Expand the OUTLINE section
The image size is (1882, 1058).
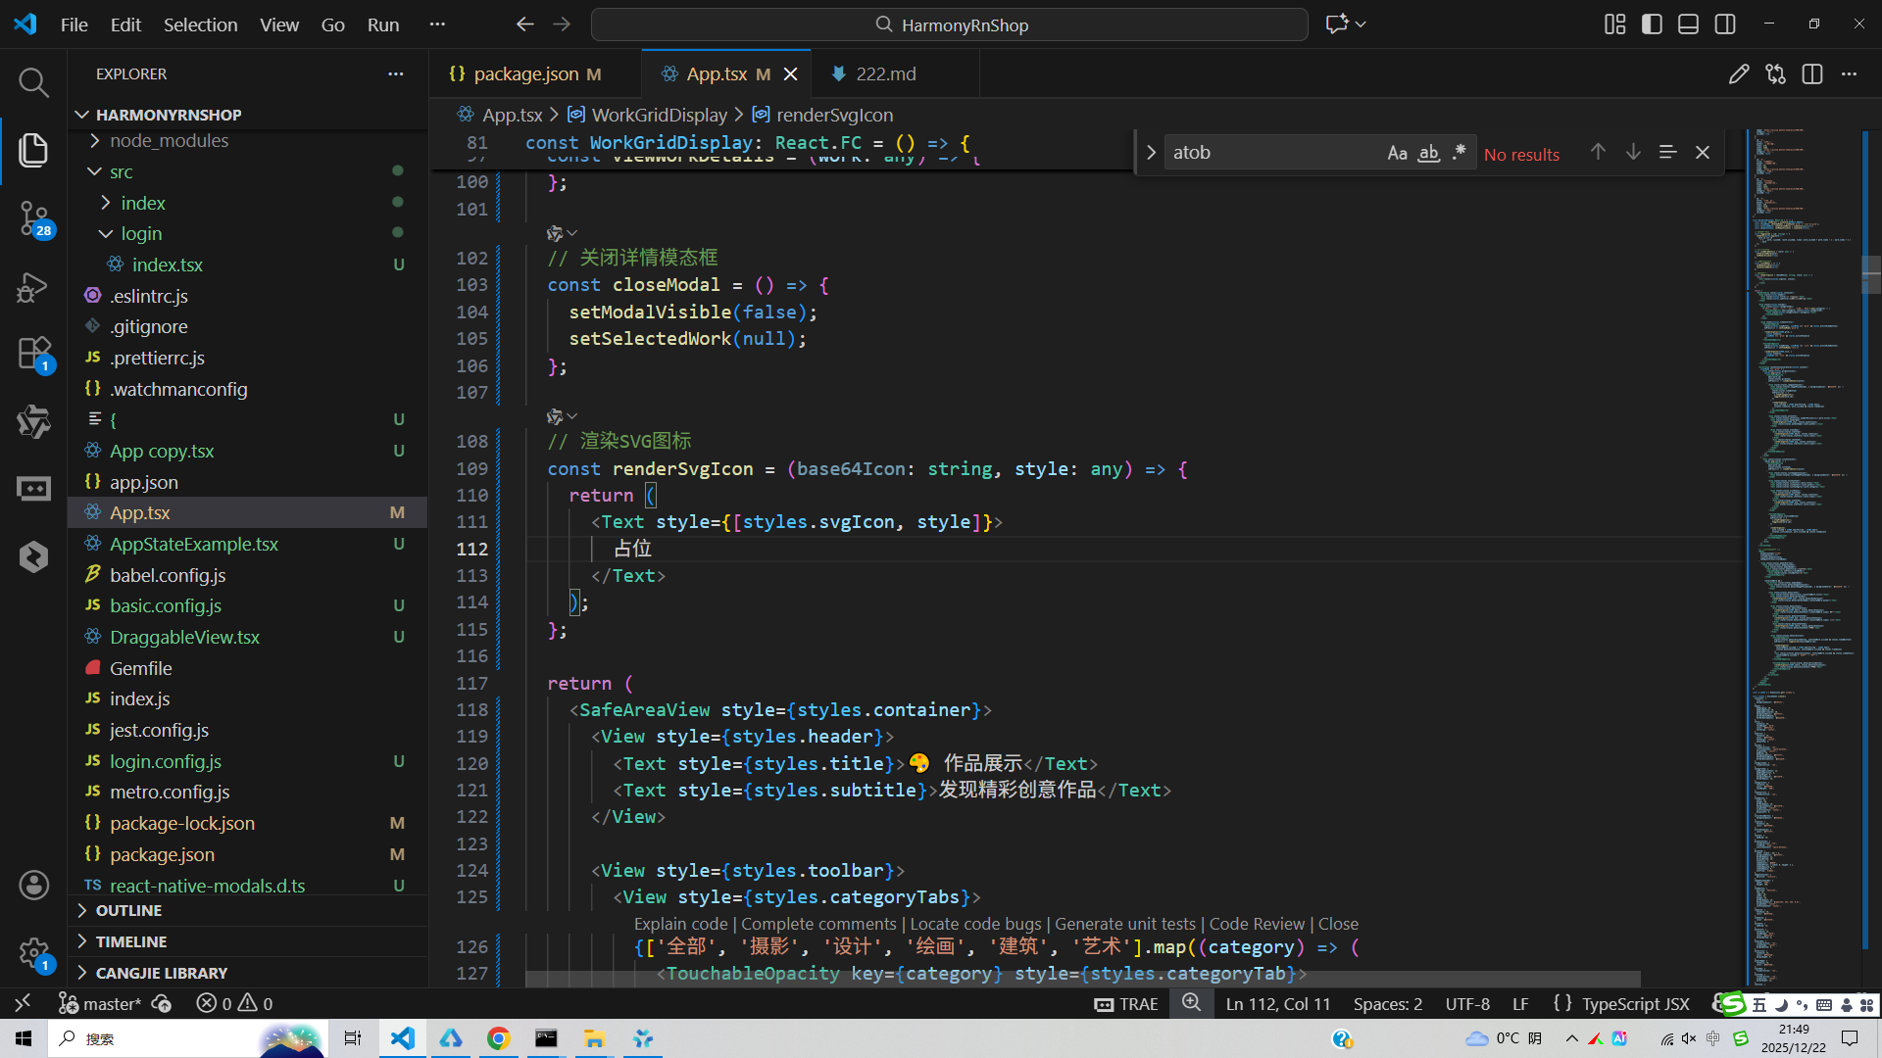[x=128, y=910]
